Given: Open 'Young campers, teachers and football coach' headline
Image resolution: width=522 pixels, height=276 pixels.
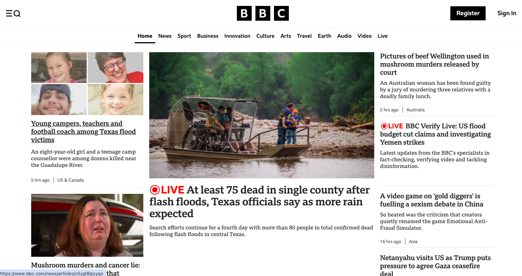Looking at the screenshot, I should tap(84, 132).
